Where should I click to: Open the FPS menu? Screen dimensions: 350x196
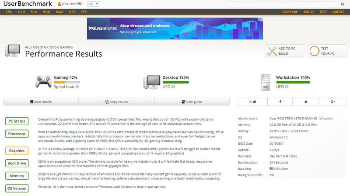(x=84, y=12)
